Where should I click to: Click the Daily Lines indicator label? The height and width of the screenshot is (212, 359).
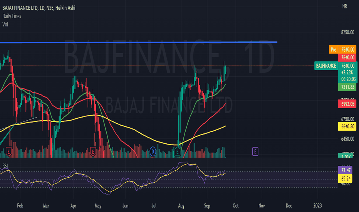tap(12, 16)
